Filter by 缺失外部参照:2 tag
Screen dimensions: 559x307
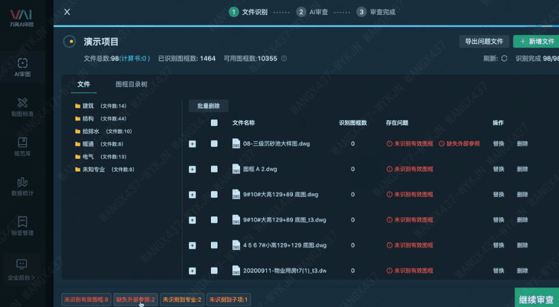135,300
